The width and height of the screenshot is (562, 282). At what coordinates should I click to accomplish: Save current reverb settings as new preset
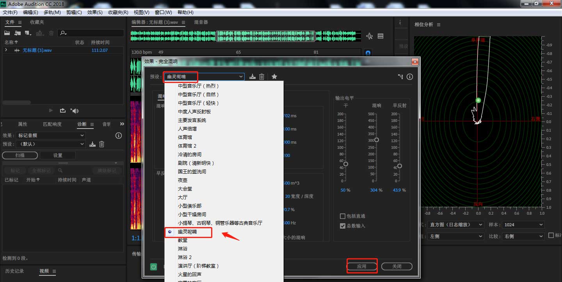(253, 76)
